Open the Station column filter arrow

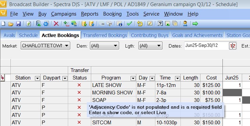[37, 78]
